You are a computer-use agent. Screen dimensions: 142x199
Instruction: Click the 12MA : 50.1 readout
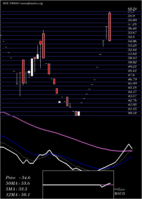click(x=18, y=195)
